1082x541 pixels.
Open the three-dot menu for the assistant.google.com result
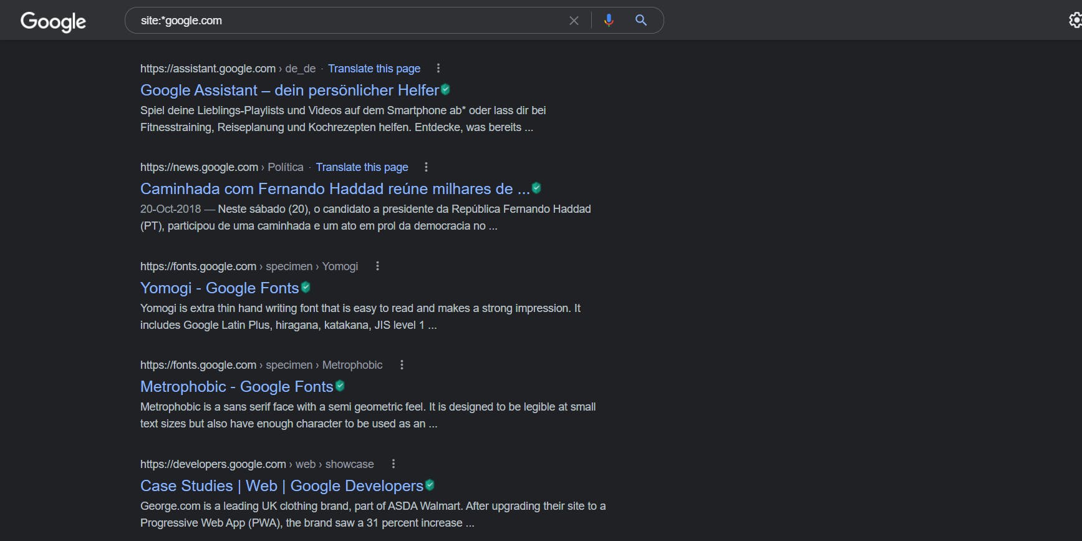coord(438,68)
